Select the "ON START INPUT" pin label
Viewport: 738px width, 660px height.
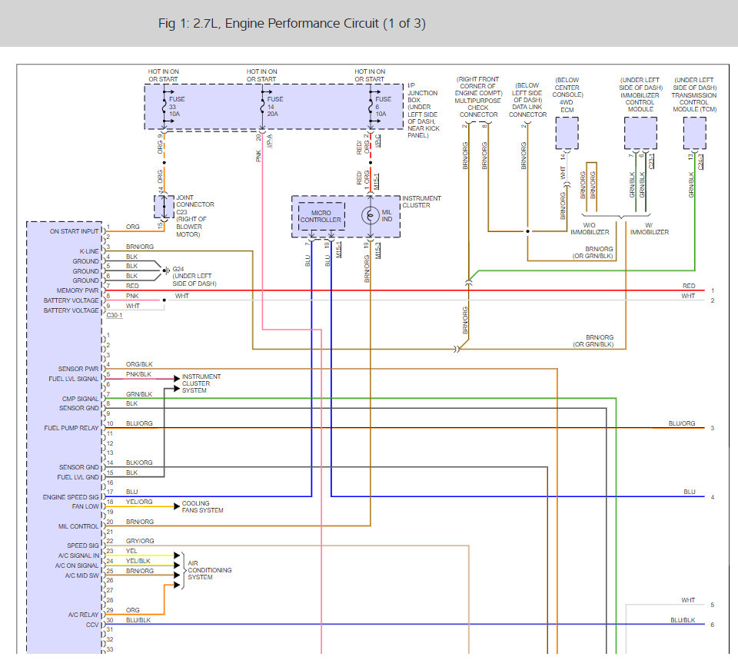pos(74,231)
